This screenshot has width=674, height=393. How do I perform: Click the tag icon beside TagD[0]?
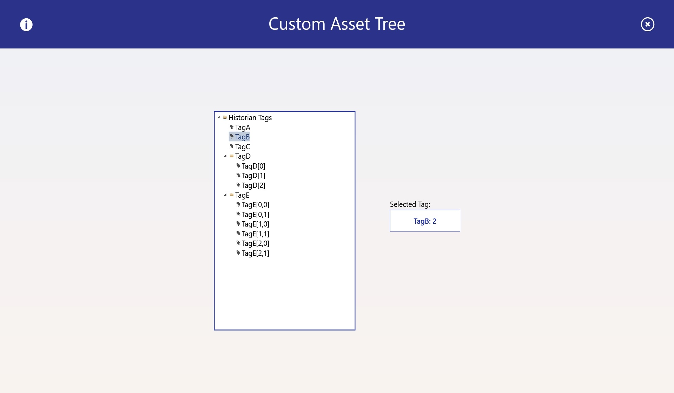(238, 165)
